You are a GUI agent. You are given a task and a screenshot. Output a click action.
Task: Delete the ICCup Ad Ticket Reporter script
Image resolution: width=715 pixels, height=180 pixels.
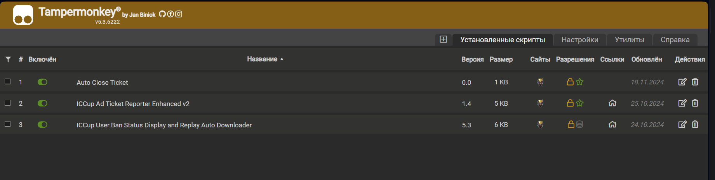[x=695, y=103]
